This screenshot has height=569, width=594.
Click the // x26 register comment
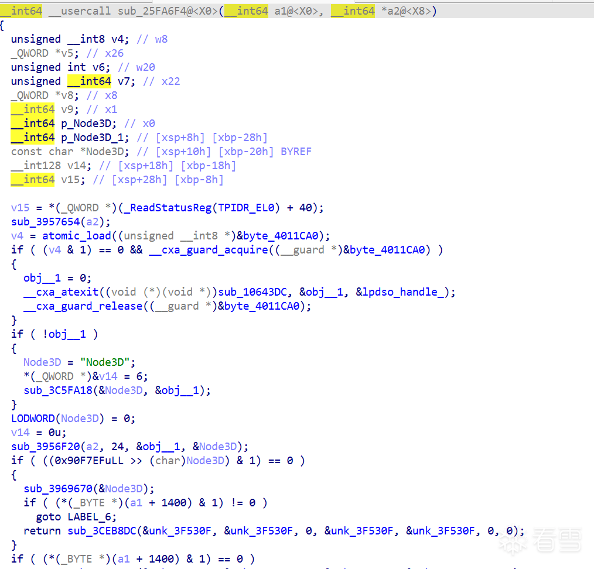coord(105,53)
